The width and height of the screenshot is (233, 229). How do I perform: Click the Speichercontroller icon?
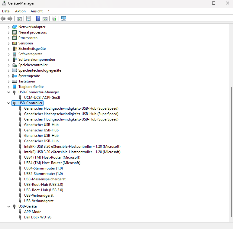(15, 65)
